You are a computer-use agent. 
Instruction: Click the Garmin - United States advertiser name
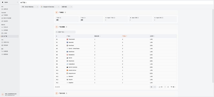(74, 49)
